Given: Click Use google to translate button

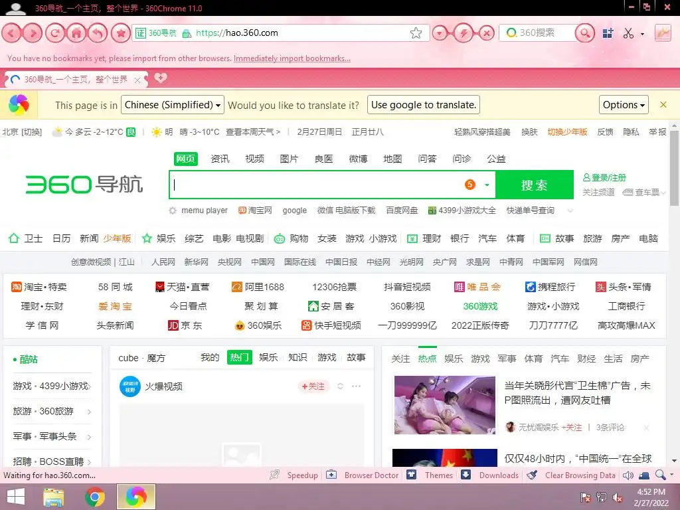Looking at the screenshot, I should (423, 105).
